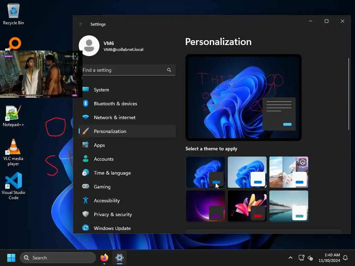Click the orange magnifier desktop shortcut icon
The width and height of the screenshot is (355, 266).
click(14, 43)
